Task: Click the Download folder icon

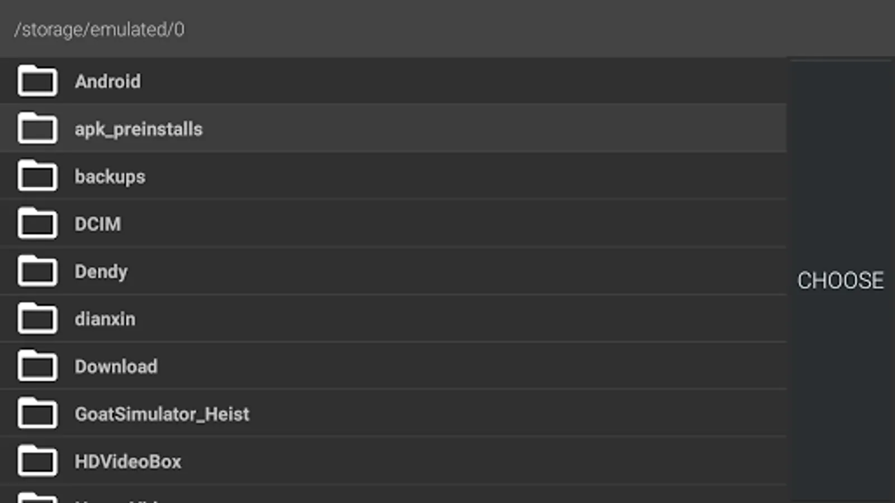Action: (37, 366)
